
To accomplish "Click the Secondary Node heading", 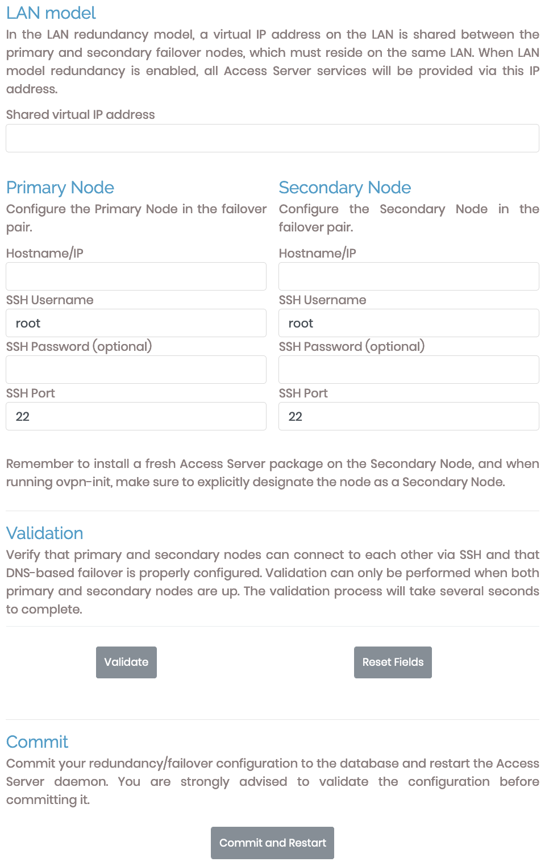I will 344,188.
